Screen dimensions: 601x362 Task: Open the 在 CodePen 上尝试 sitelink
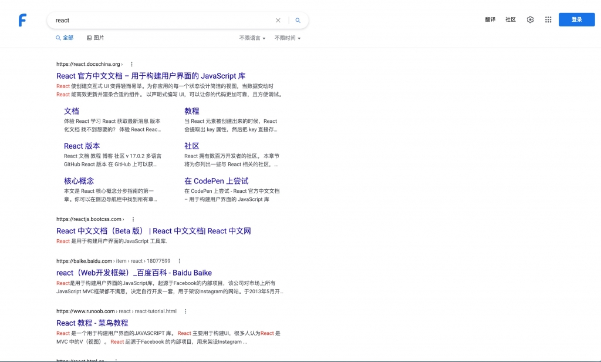[x=216, y=181]
